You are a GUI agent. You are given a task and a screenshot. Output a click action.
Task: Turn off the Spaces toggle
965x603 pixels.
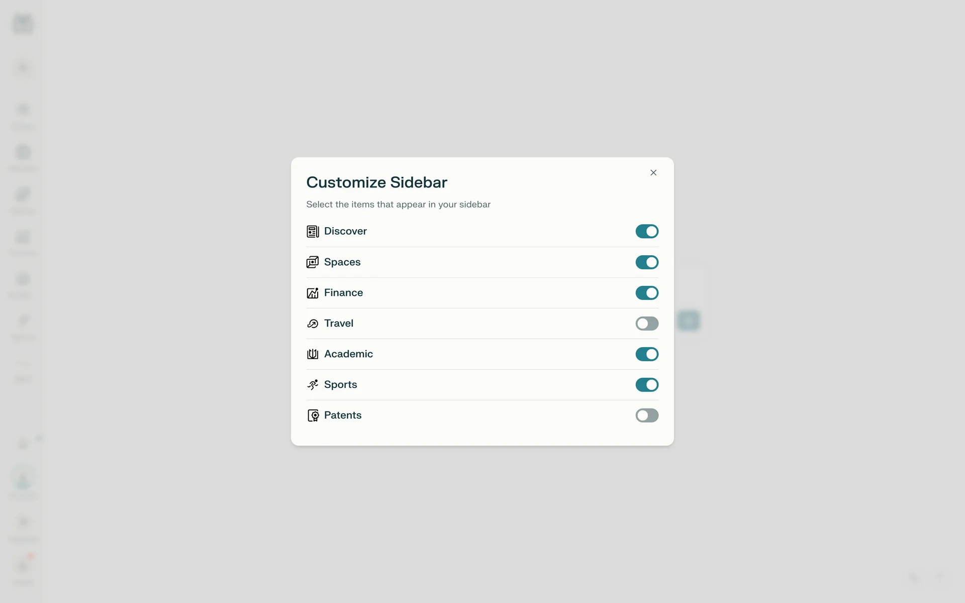[x=647, y=262]
